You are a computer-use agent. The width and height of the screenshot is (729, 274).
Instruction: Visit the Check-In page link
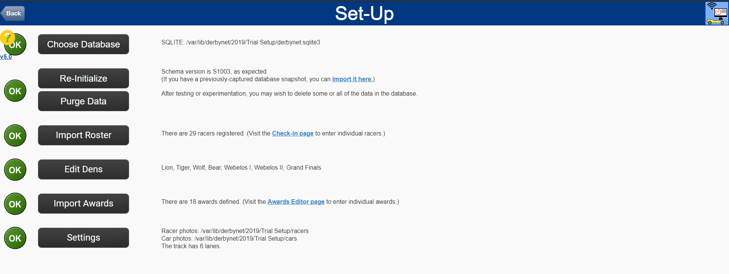pos(292,133)
